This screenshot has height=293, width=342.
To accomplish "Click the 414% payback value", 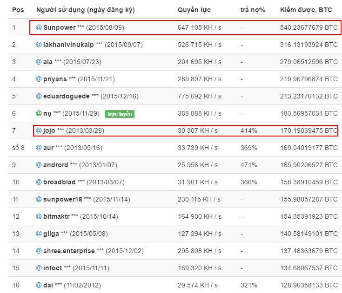I will click(249, 130).
